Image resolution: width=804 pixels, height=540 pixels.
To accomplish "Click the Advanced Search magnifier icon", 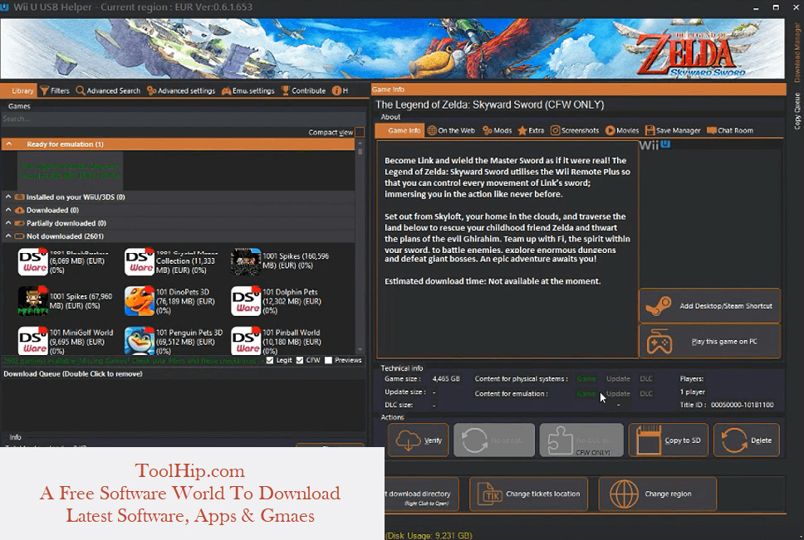I will pos(81,90).
